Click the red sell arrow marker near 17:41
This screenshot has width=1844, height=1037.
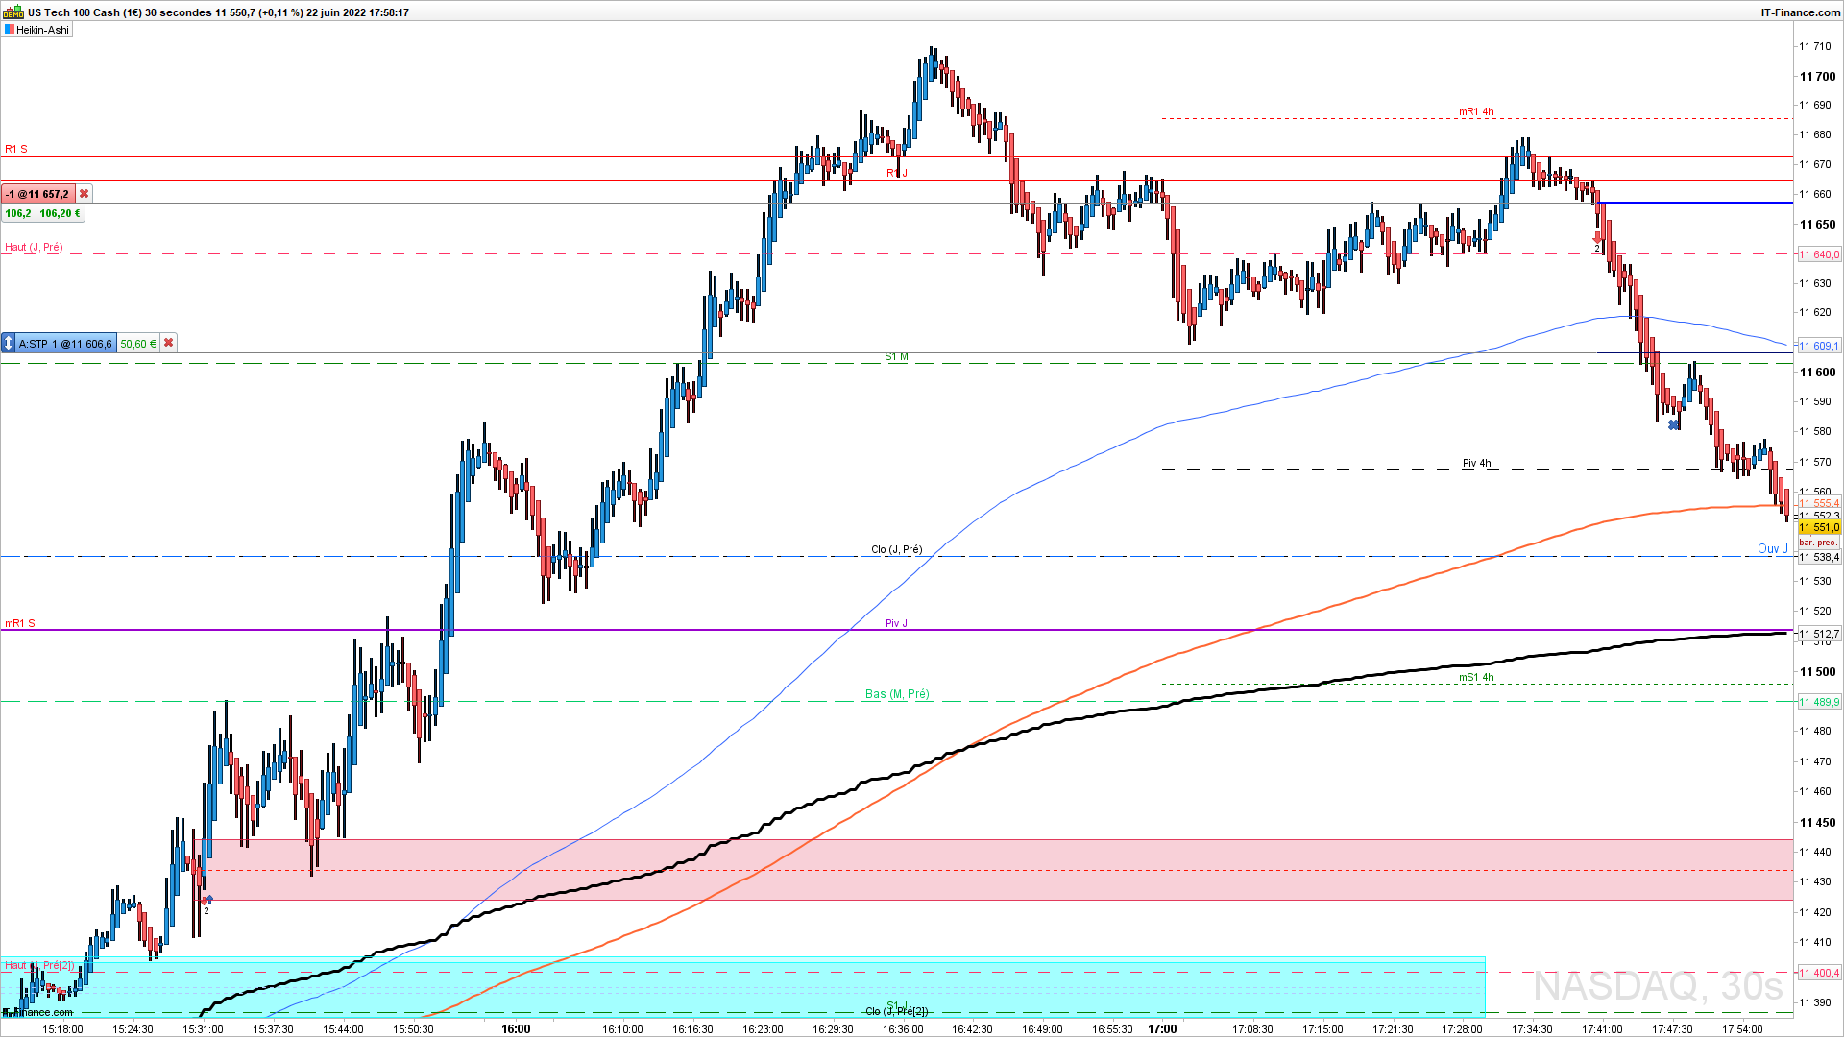(1598, 237)
